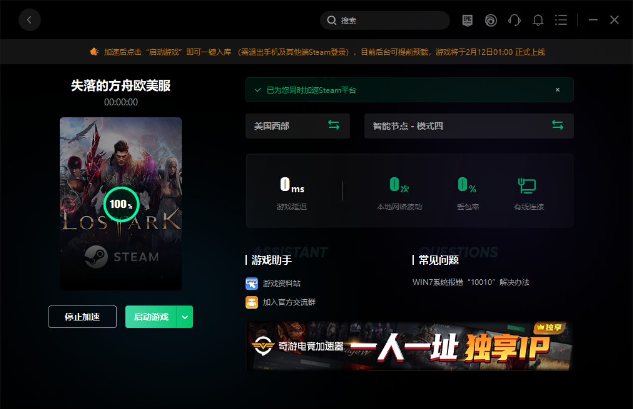Go back using the arrow button

(x=30, y=20)
